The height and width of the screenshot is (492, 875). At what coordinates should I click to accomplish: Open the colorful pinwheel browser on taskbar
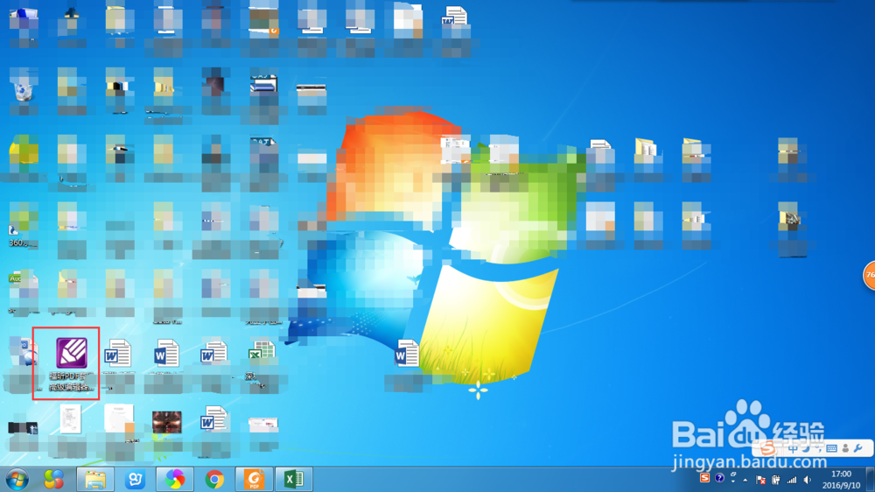point(175,479)
